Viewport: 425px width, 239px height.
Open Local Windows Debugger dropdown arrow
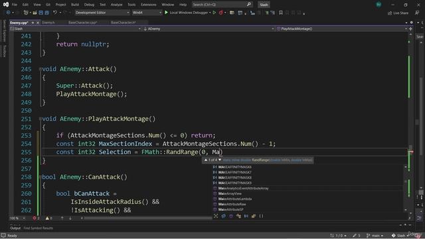pyautogui.click(x=210, y=13)
